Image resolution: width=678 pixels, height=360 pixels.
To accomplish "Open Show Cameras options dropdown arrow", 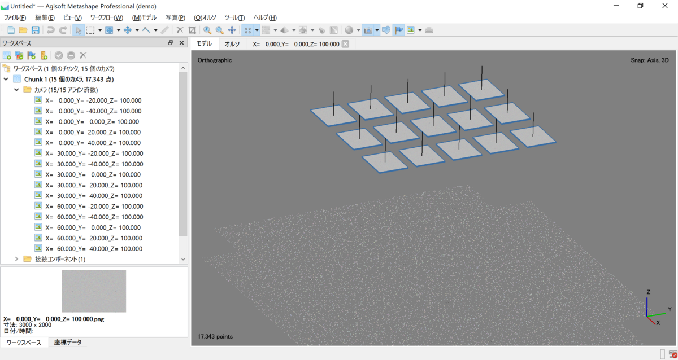I will coord(377,30).
